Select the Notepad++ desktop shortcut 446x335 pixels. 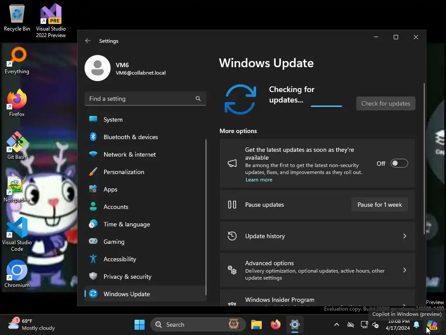pyautogui.click(x=17, y=188)
